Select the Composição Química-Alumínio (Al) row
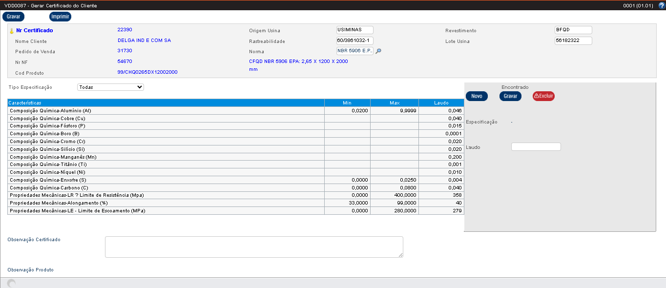 click(x=166, y=111)
